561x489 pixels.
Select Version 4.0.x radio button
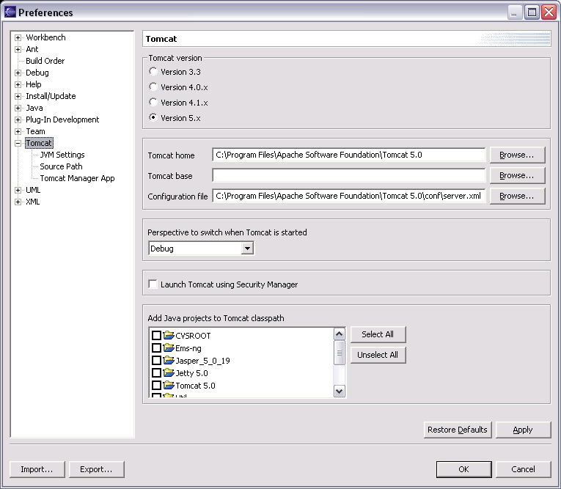153,87
